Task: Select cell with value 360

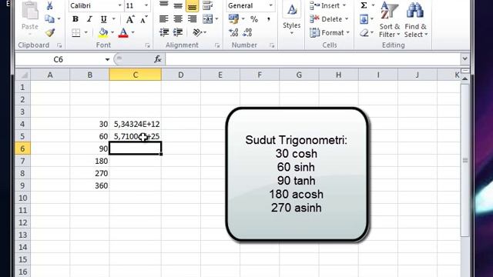Action: click(x=89, y=185)
